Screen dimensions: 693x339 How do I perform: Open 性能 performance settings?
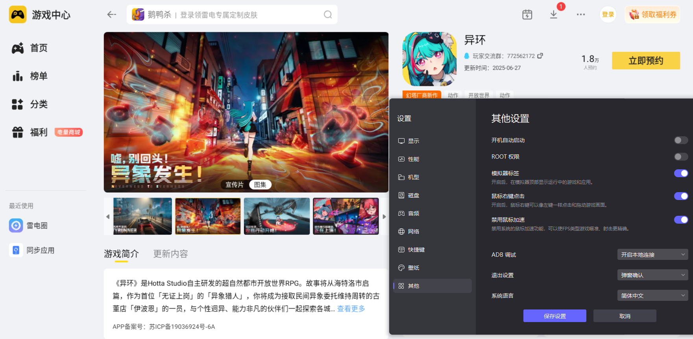point(432,159)
